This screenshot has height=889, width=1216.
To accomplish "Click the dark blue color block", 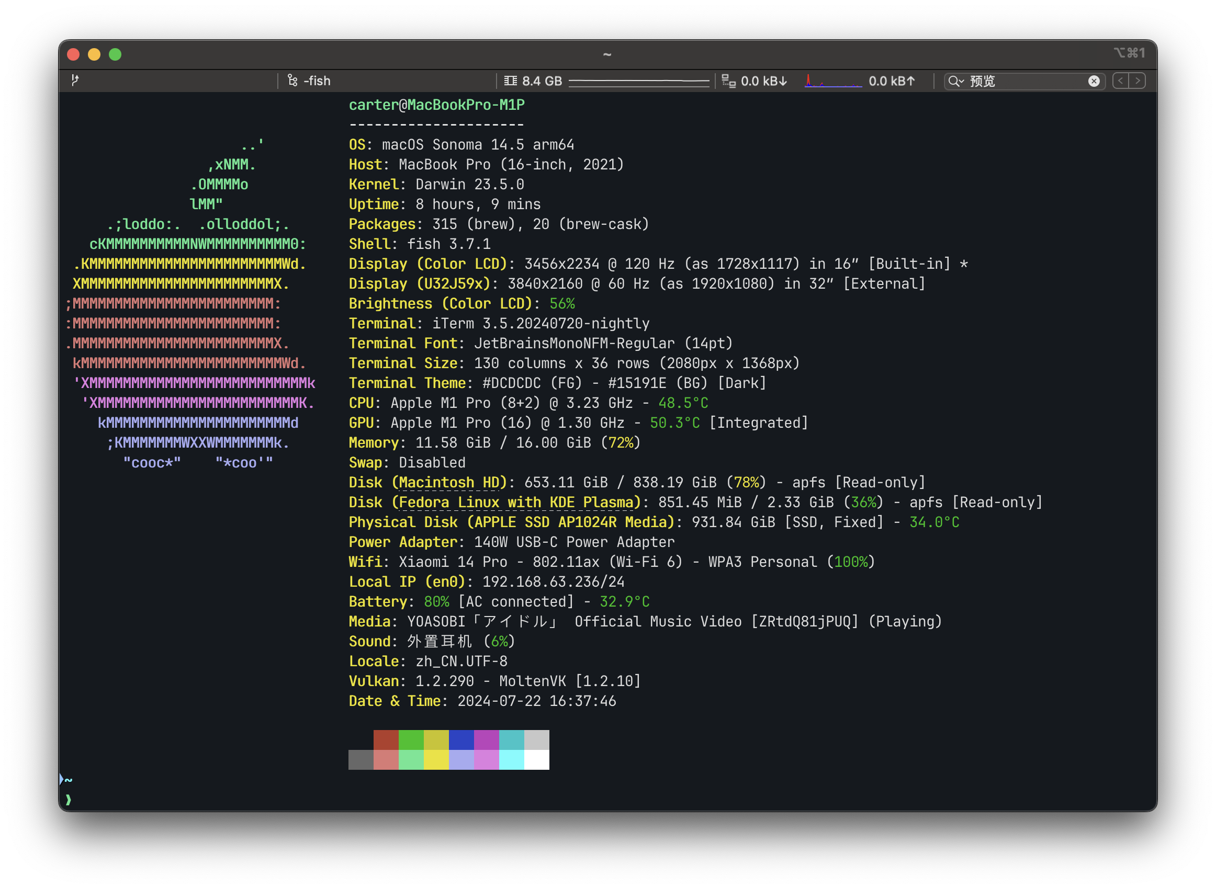I will click(x=461, y=740).
